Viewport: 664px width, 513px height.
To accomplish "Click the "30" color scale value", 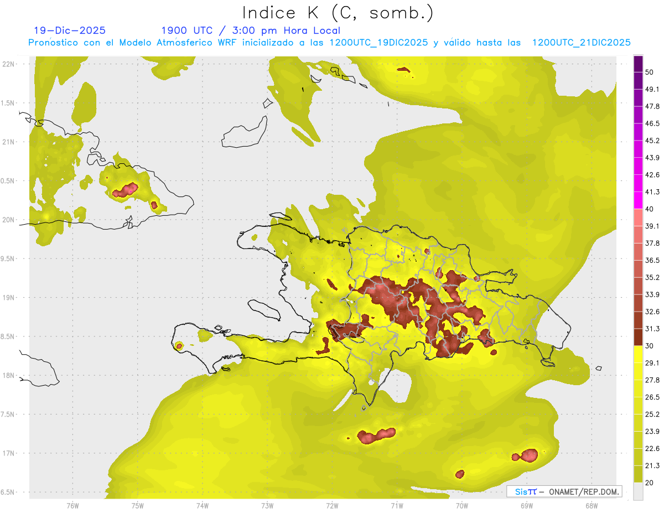I will pos(650,346).
